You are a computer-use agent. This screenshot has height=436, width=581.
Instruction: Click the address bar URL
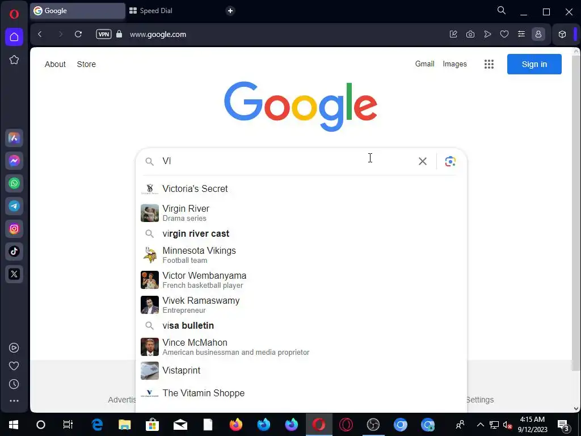(x=158, y=35)
